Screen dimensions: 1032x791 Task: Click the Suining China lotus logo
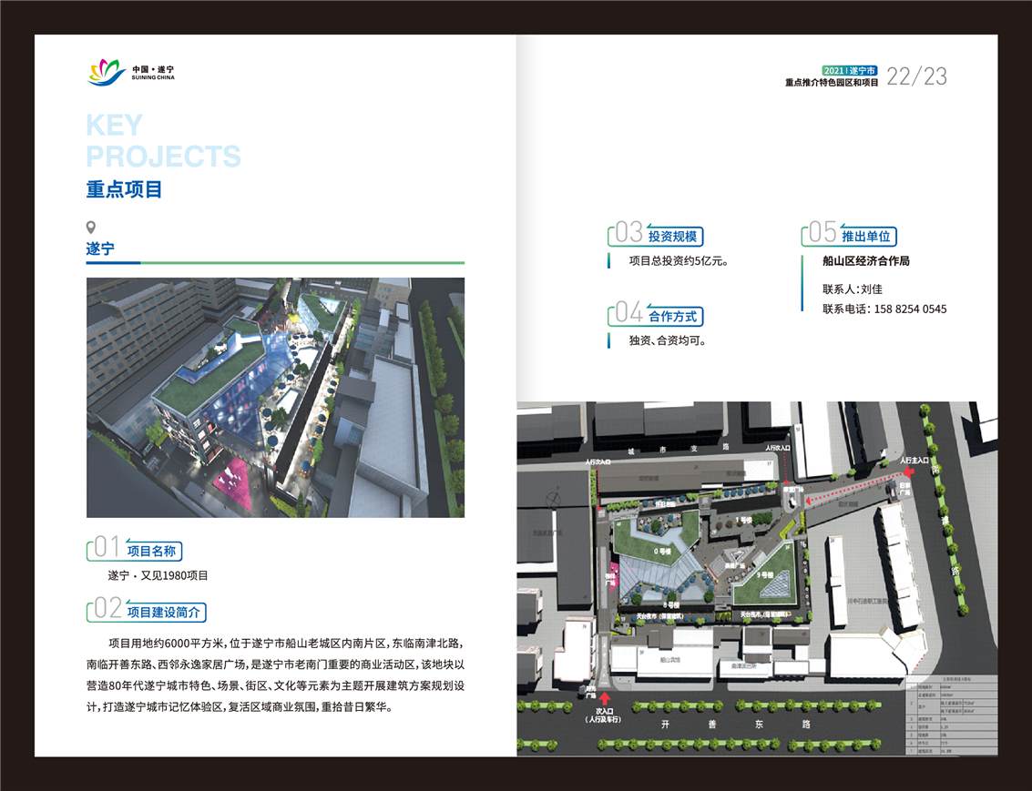[x=107, y=72]
